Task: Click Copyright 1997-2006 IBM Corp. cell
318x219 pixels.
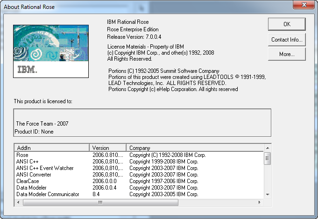Action: [164, 181]
